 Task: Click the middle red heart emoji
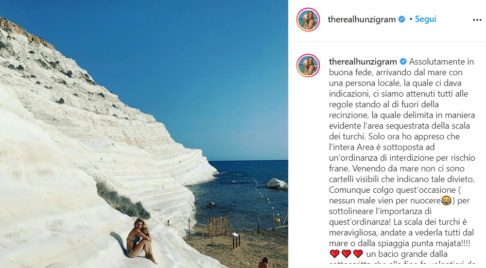346,254
